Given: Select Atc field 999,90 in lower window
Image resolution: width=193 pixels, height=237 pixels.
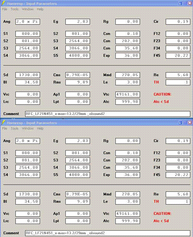Looking at the screenshot, I should (128, 221).
